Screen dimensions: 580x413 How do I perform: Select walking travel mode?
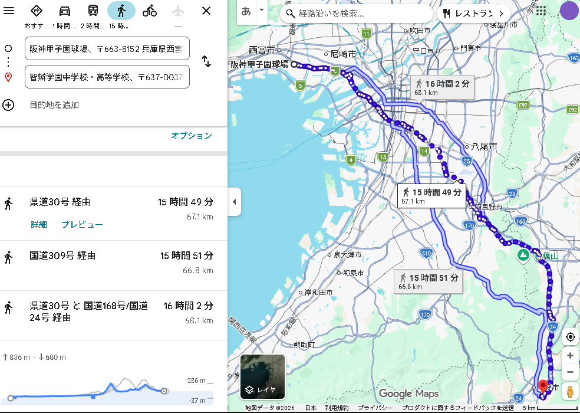coord(121,11)
